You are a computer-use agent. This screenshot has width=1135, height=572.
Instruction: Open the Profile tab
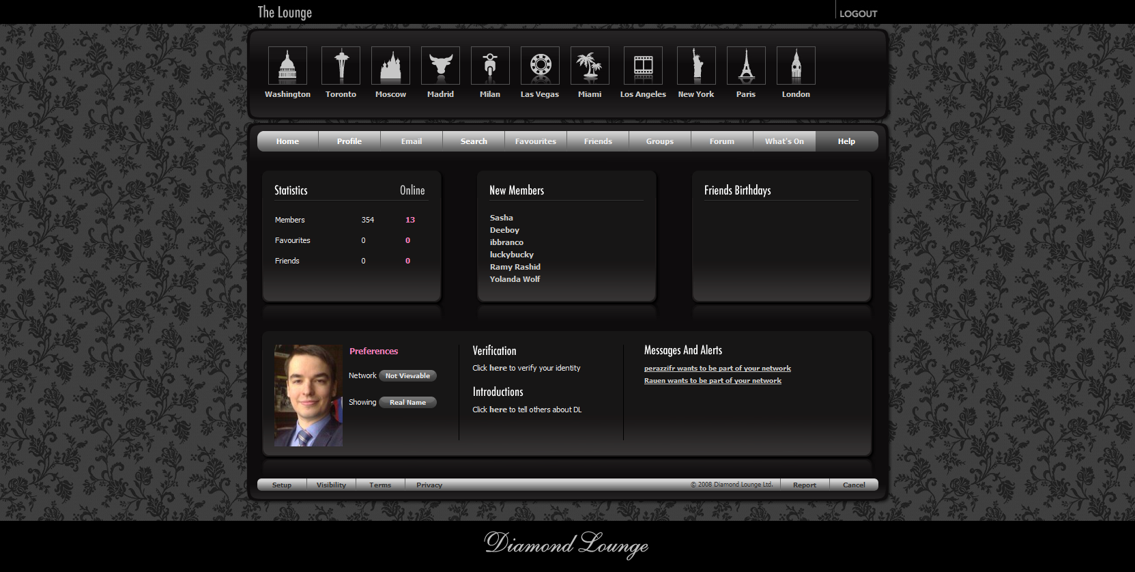click(349, 141)
